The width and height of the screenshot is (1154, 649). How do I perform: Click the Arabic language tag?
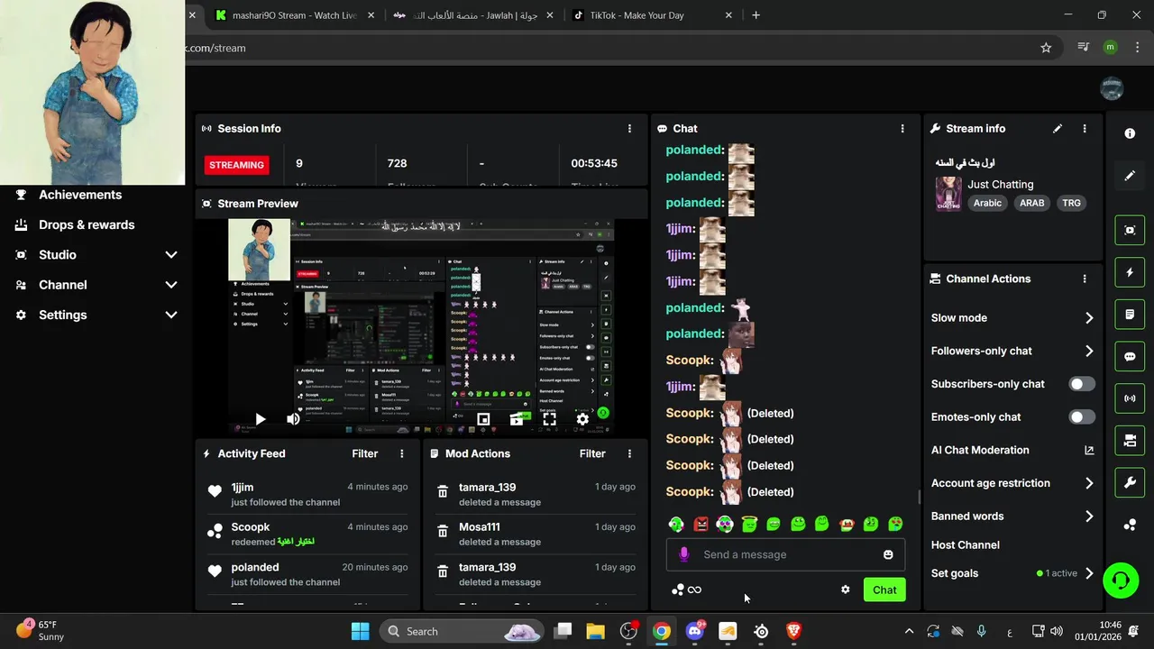987,203
